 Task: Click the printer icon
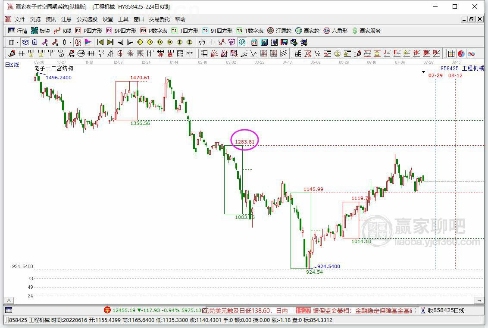click(304, 42)
